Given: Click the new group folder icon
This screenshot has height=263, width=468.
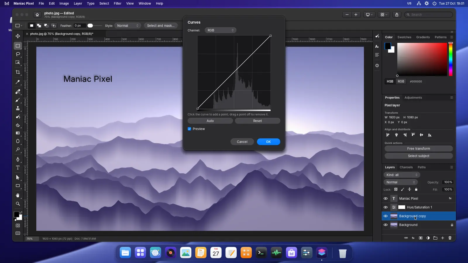Looking at the screenshot, I should (435, 238).
